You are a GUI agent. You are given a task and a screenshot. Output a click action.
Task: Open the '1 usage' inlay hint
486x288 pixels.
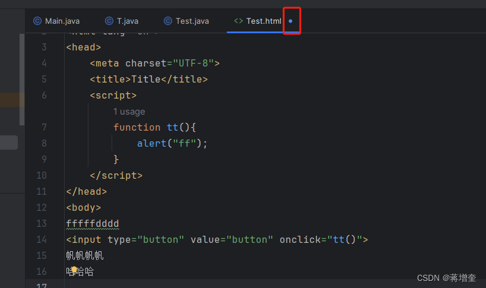click(x=129, y=112)
